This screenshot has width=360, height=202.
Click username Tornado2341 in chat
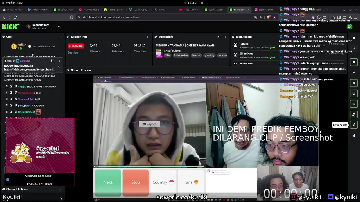(x=26, y=99)
